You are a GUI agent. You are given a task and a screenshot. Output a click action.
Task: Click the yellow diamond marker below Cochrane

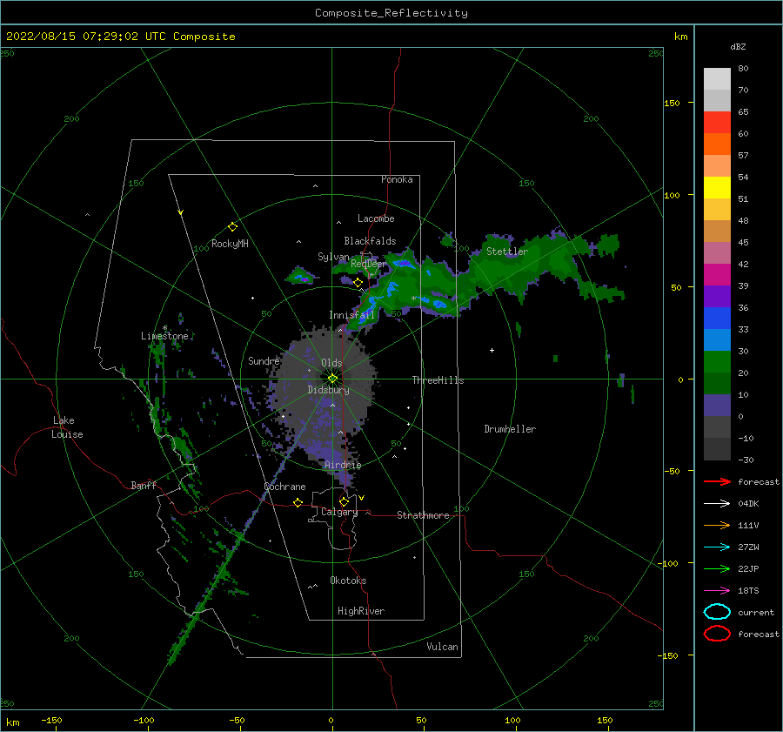click(x=298, y=502)
